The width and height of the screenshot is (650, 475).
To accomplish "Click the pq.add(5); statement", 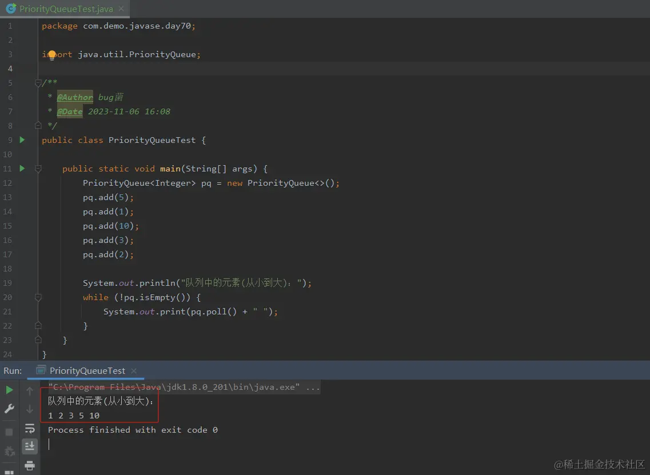I will 108,197.
